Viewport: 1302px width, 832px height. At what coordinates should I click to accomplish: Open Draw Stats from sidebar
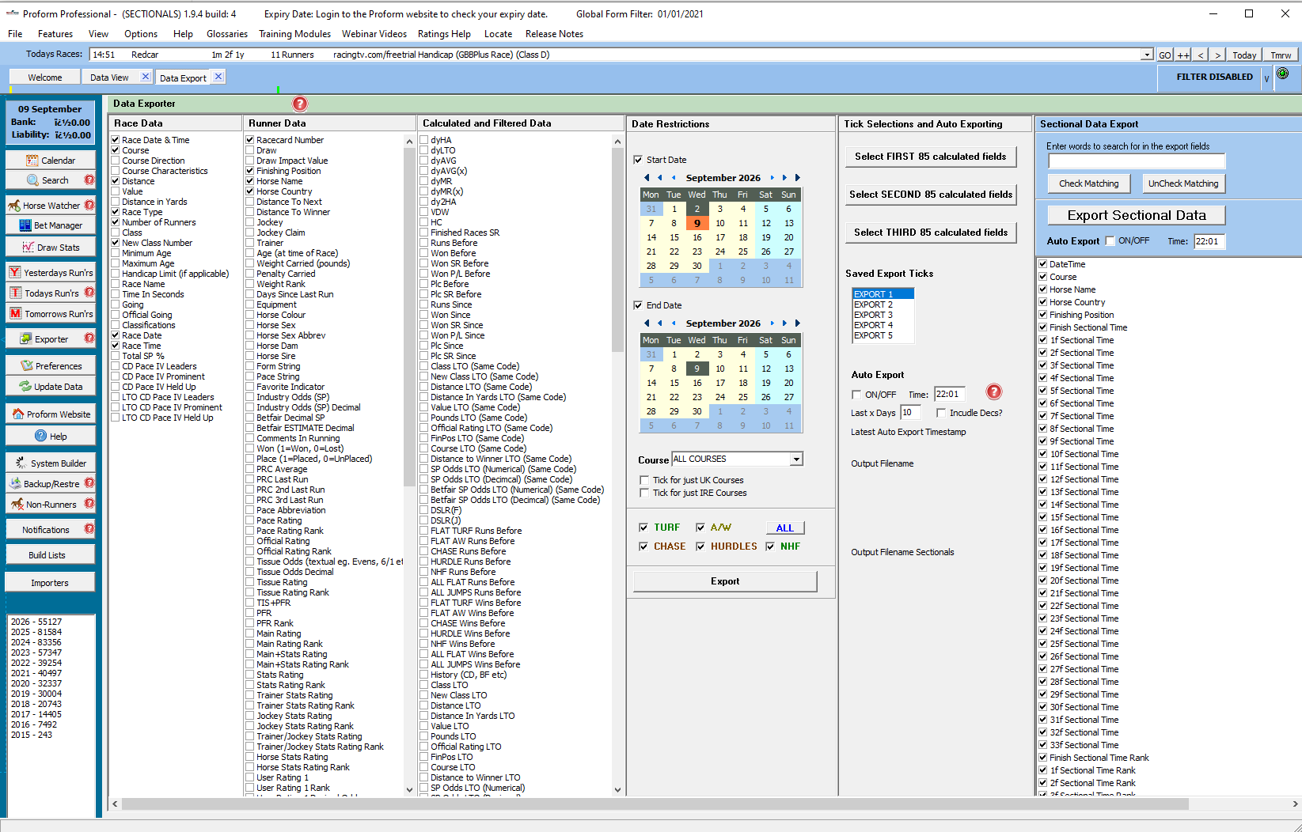[50, 248]
